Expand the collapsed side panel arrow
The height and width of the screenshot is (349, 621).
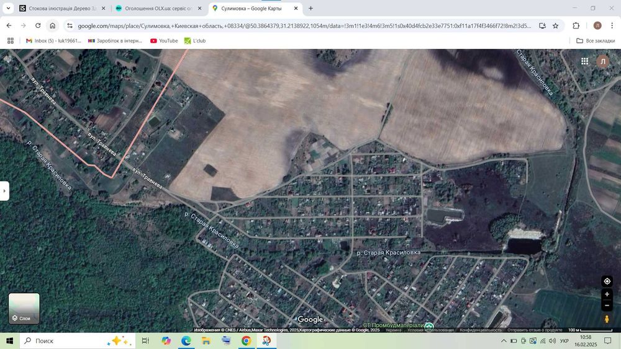pos(4,191)
